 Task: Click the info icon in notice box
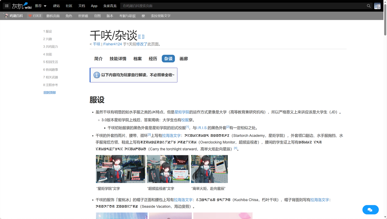pyautogui.click(x=96, y=75)
